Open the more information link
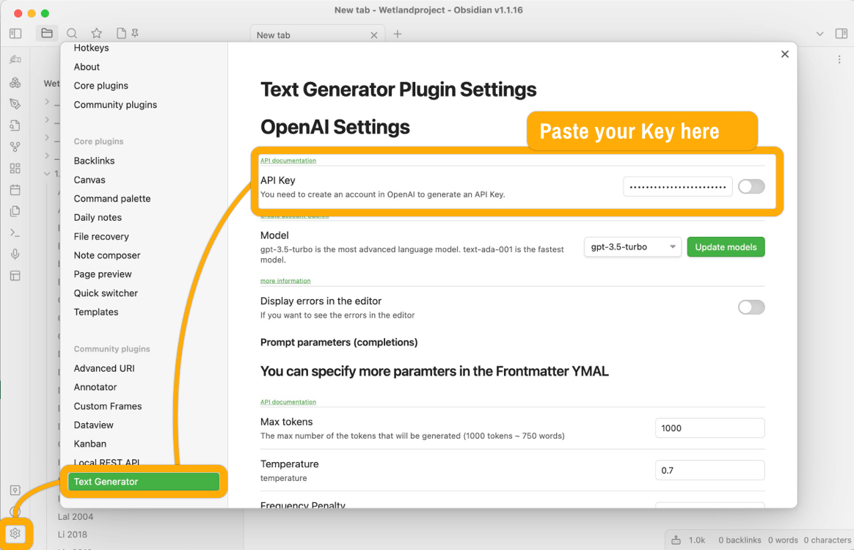The image size is (854, 550). (x=285, y=281)
